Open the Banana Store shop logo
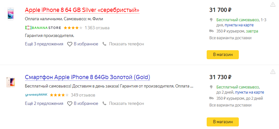The height and width of the screenshot is (129, 279). click(x=43, y=28)
